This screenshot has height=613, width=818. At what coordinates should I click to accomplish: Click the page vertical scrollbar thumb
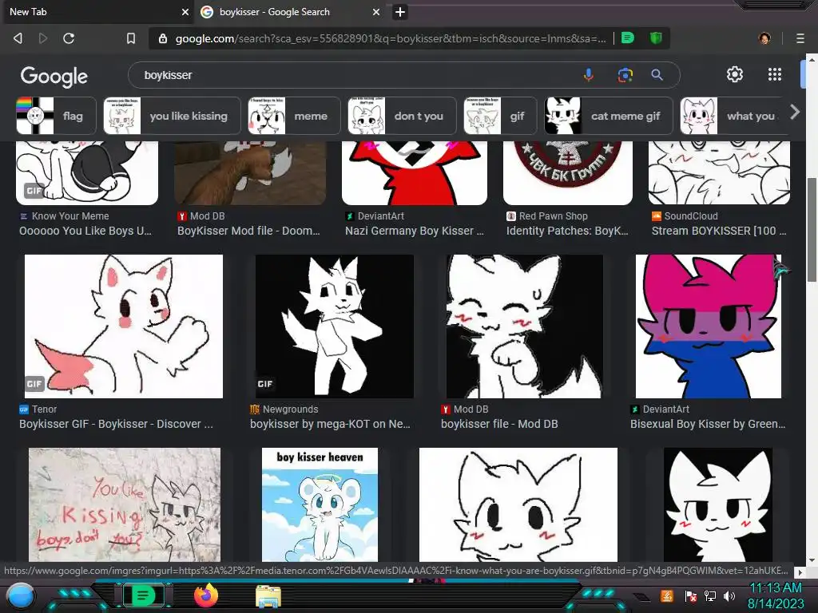tap(812, 230)
